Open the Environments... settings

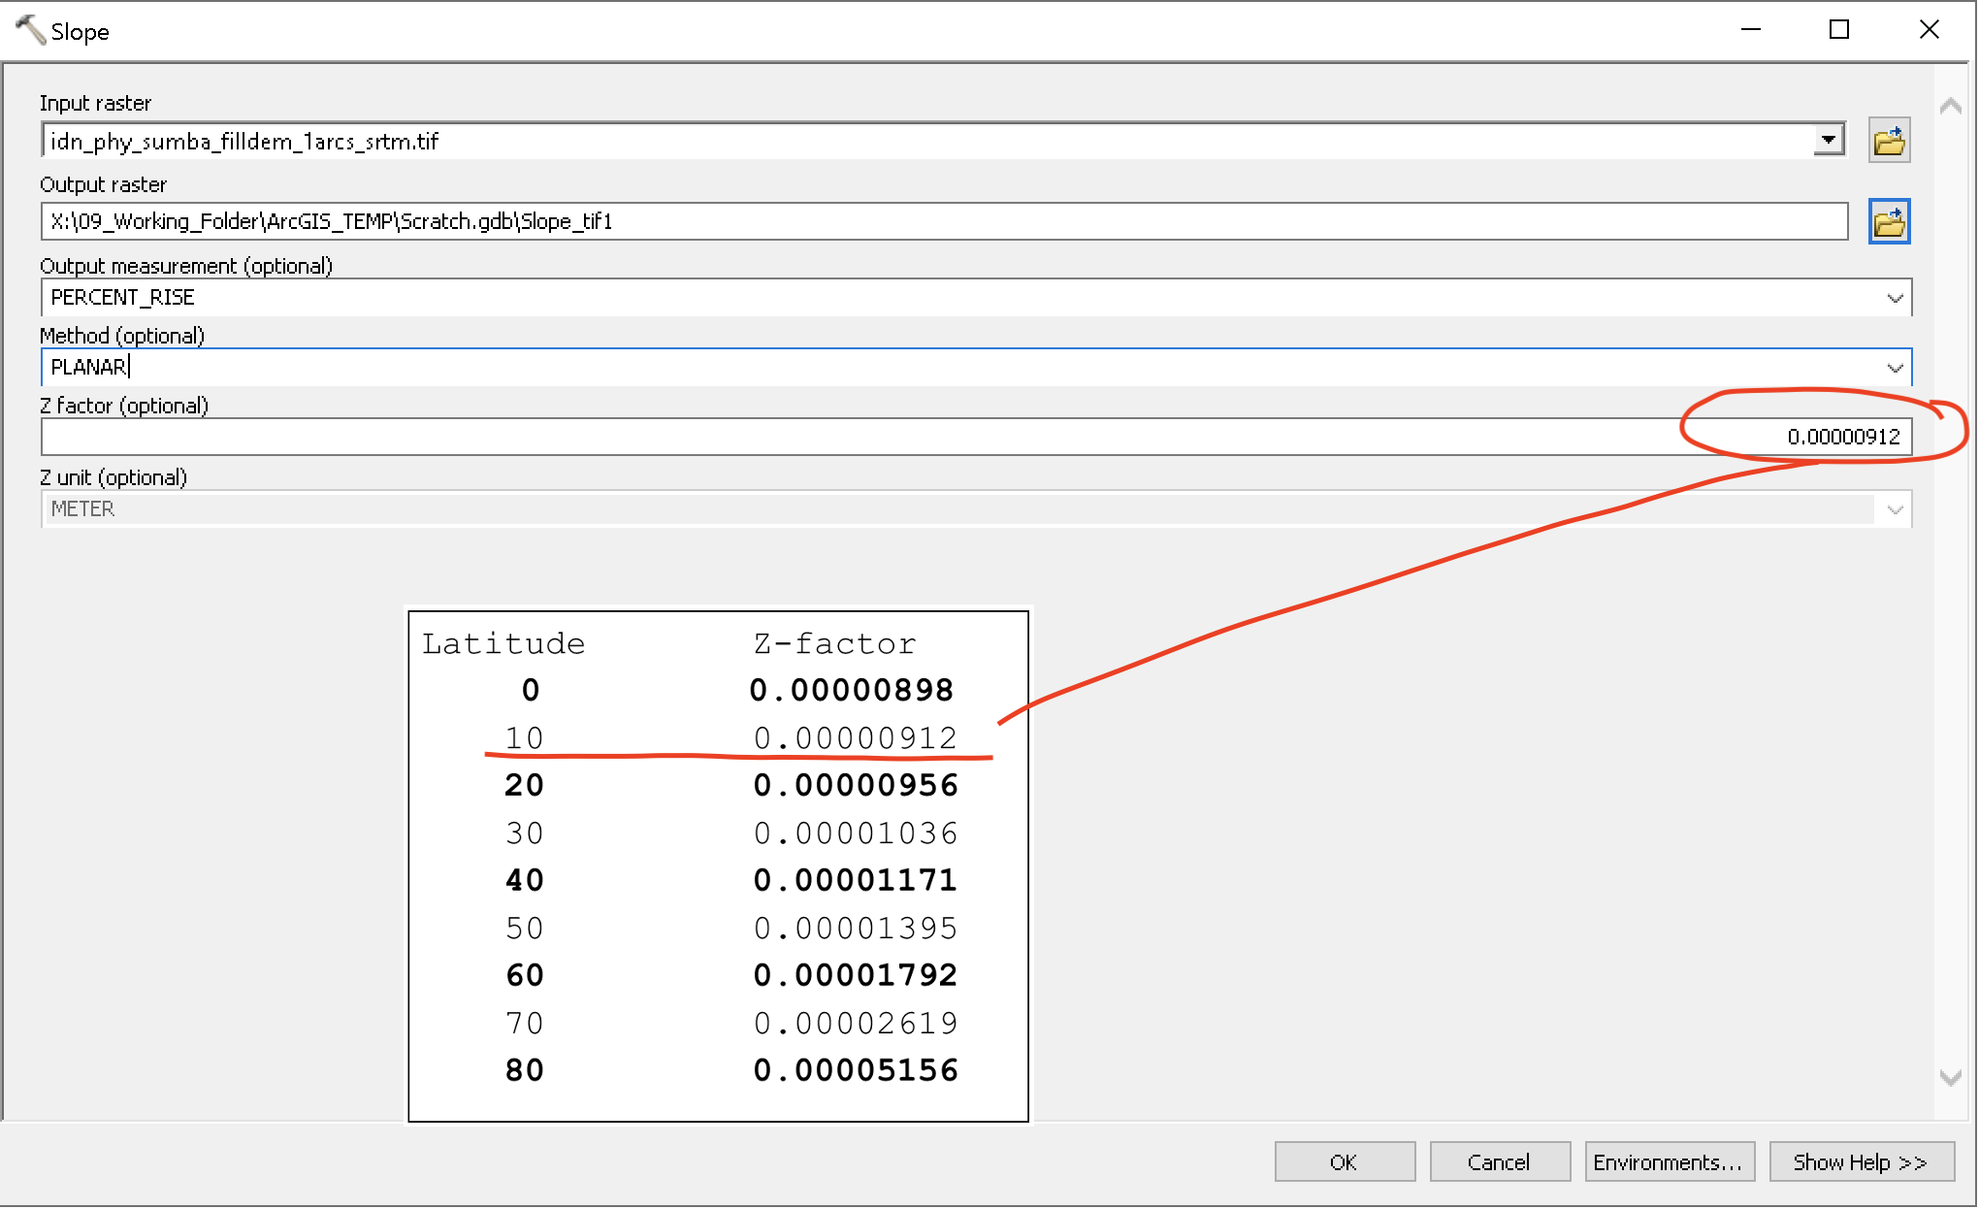pos(1669,1161)
